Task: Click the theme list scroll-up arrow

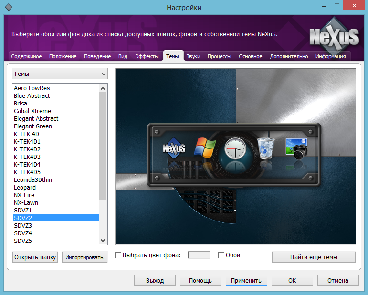Action: (103, 88)
